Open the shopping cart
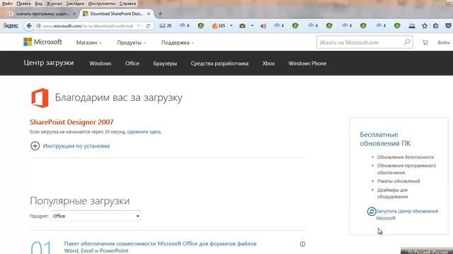Screen dimensions: 453x254 point(425,42)
